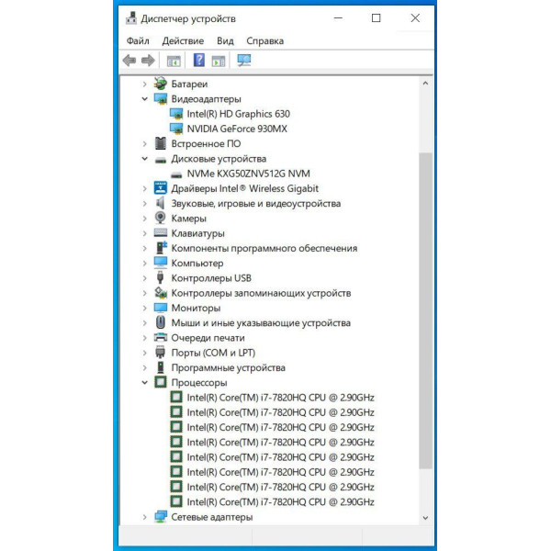
Task: Open the Справка menu
Action: click(265, 40)
